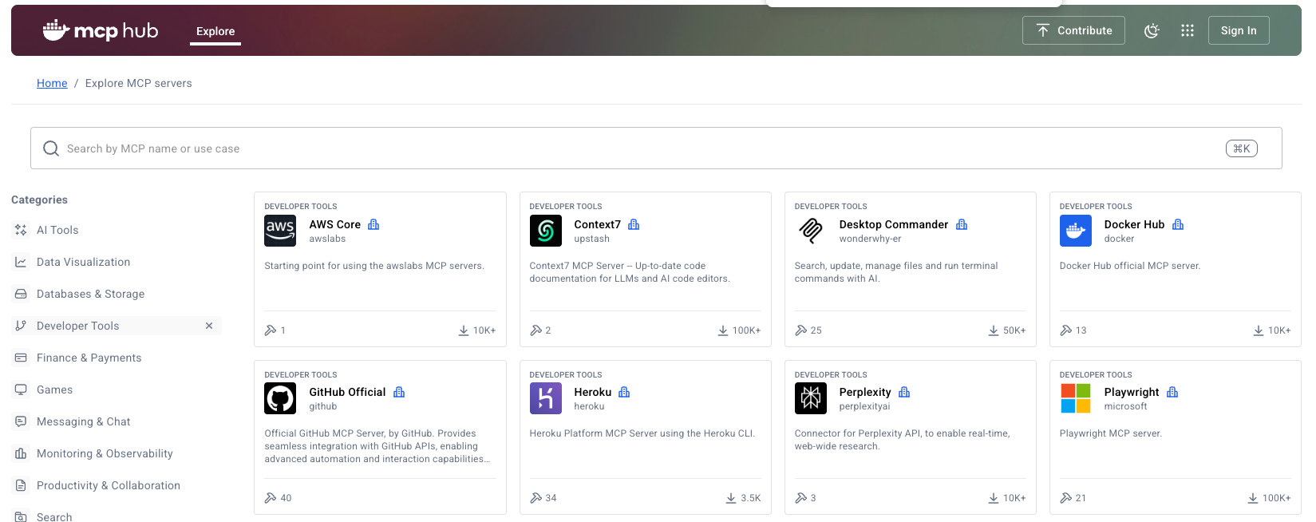Image resolution: width=1316 pixels, height=522 pixels.
Task: Click verified publisher badge beside Heroku
Action: (624, 392)
